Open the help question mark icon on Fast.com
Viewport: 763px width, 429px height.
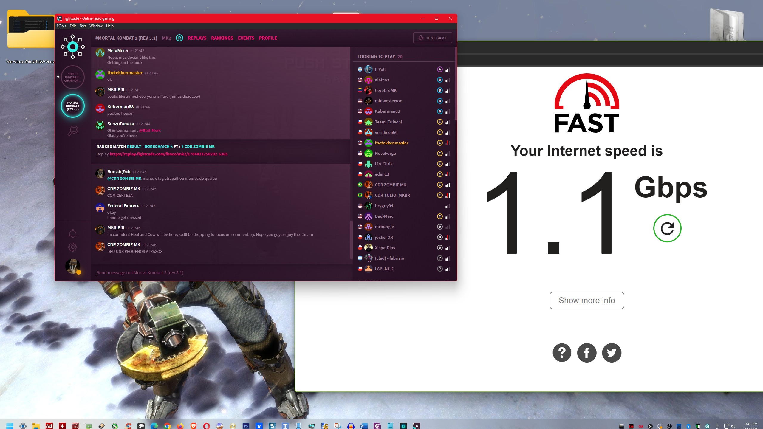(x=562, y=353)
